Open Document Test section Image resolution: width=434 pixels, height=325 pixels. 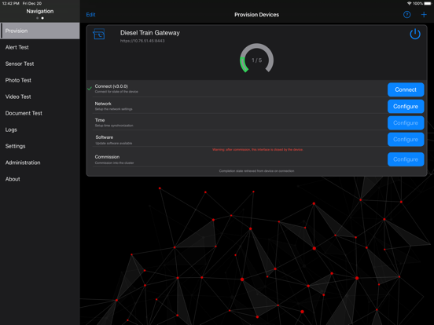(x=40, y=113)
